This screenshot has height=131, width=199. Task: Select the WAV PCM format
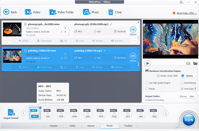point(61,113)
